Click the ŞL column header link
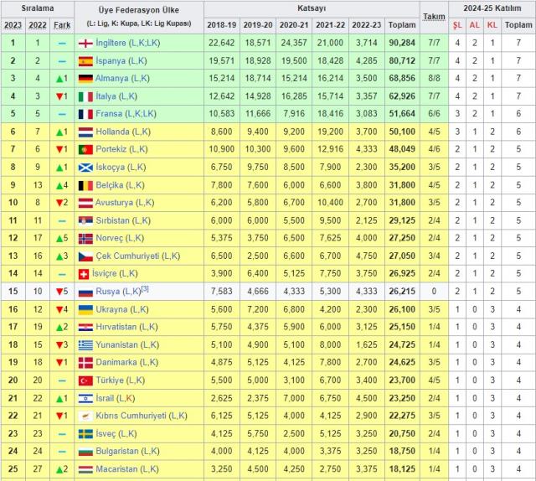The image size is (536, 481). point(457,25)
